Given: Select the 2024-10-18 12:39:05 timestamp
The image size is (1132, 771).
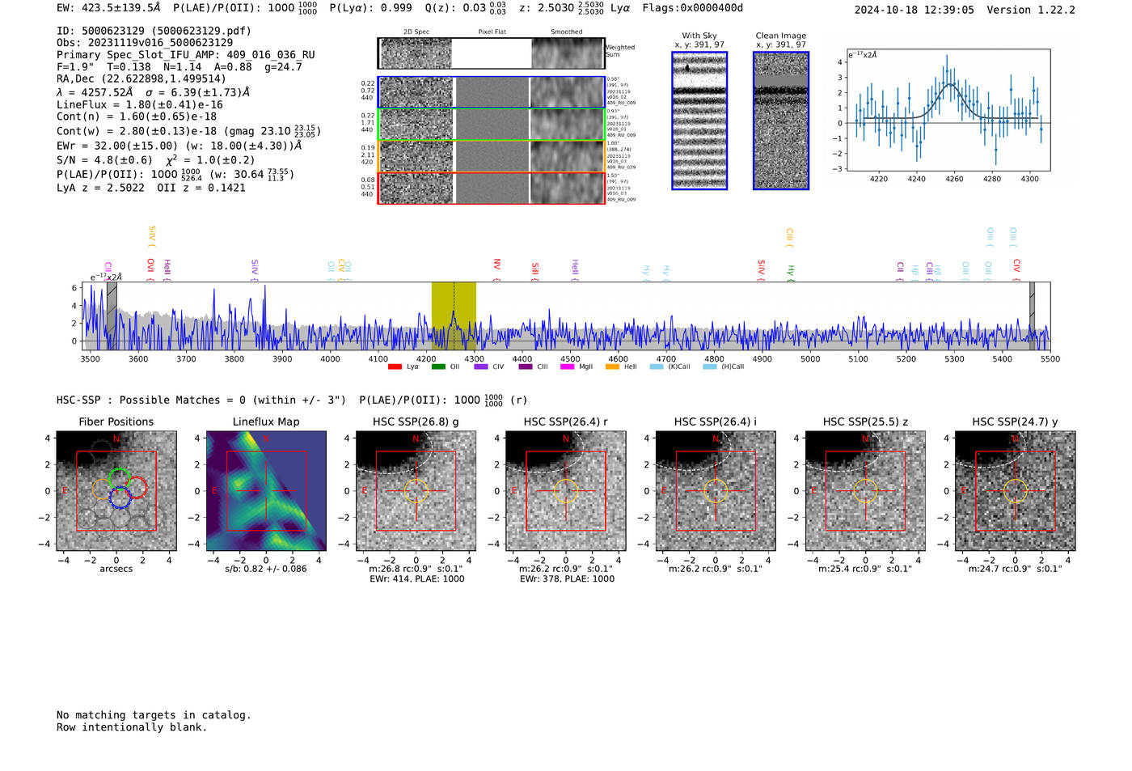Looking at the screenshot, I should (x=914, y=10).
